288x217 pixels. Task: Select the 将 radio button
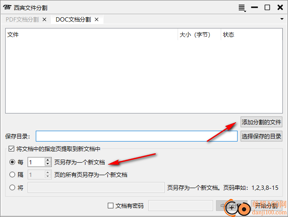click(13, 187)
